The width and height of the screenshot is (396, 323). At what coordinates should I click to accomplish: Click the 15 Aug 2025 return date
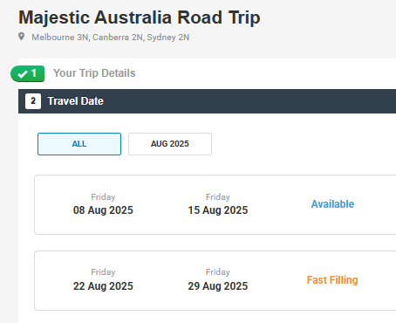coord(218,210)
